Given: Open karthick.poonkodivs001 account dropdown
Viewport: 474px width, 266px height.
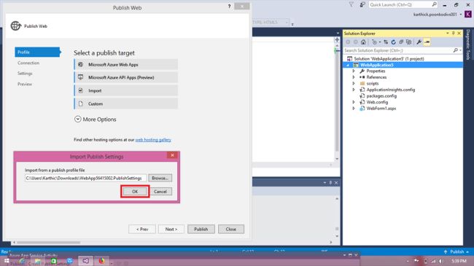Looking at the screenshot, I should point(438,14).
